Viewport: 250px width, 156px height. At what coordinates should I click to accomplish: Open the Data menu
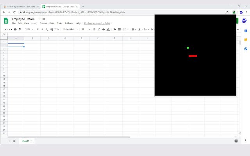52,23
